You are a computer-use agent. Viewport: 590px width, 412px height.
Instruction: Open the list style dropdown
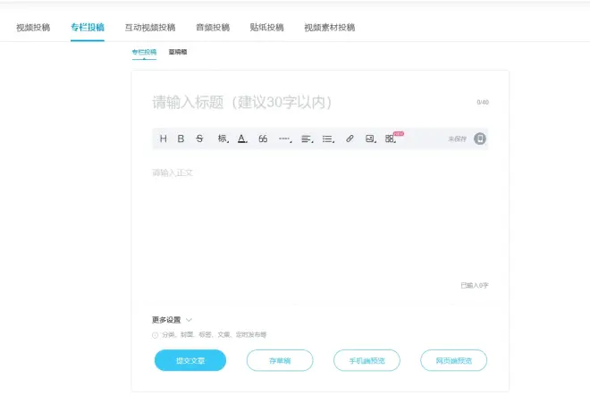click(x=328, y=139)
